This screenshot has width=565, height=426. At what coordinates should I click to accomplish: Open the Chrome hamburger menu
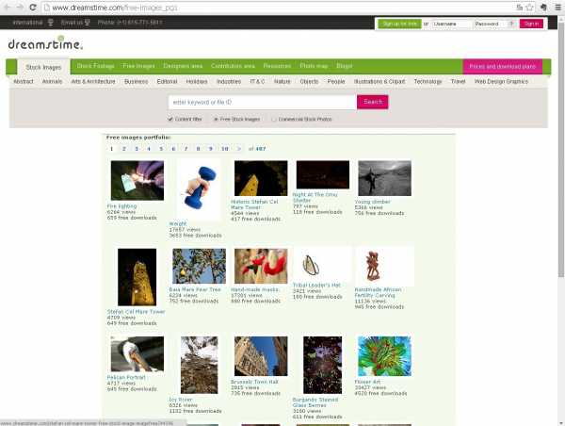tap(557, 8)
